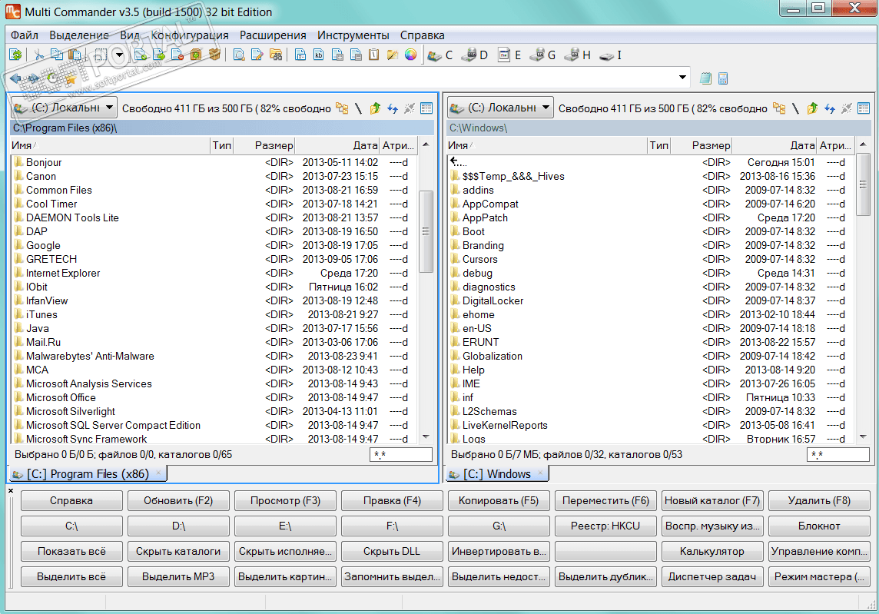Viewport: 879px width, 614px height.
Task: Click the Новый каталог (F7) button
Action: (x=712, y=501)
